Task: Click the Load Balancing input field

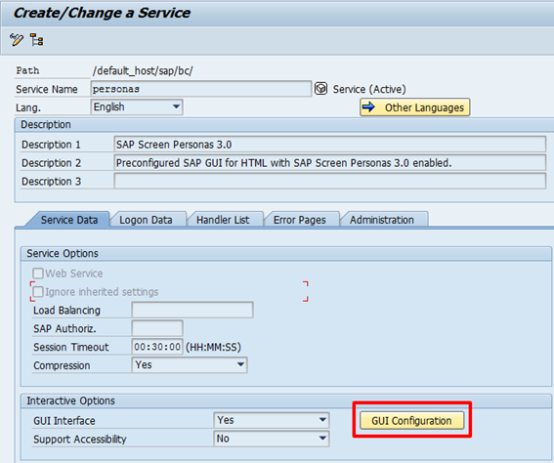Action: pos(192,310)
